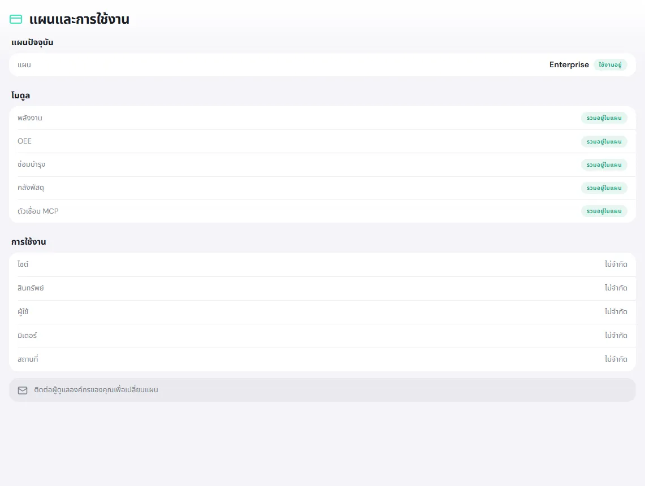645x486 pixels.
Task: Select the ไม่จำกัด value for สินทรัพย์
Action: click(616, 288)
